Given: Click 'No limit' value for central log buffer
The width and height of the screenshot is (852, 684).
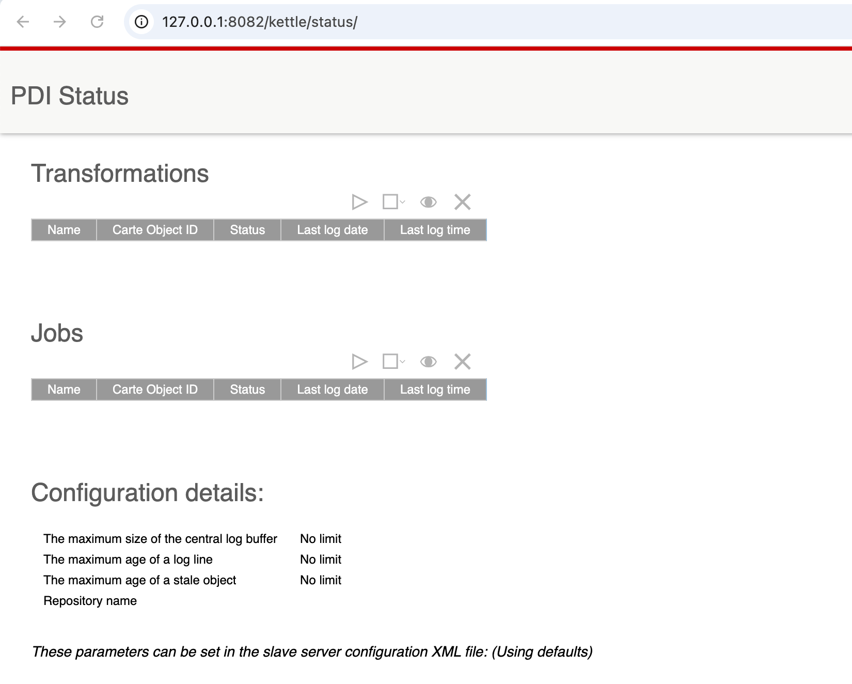Looking at the screenshot, I should (x=321, y=539).
